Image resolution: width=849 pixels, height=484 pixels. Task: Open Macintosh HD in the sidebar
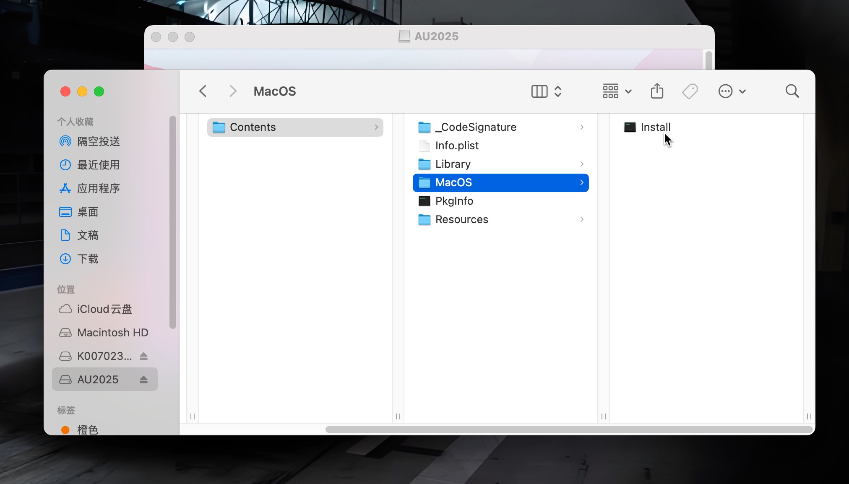[x=112, y=333]
